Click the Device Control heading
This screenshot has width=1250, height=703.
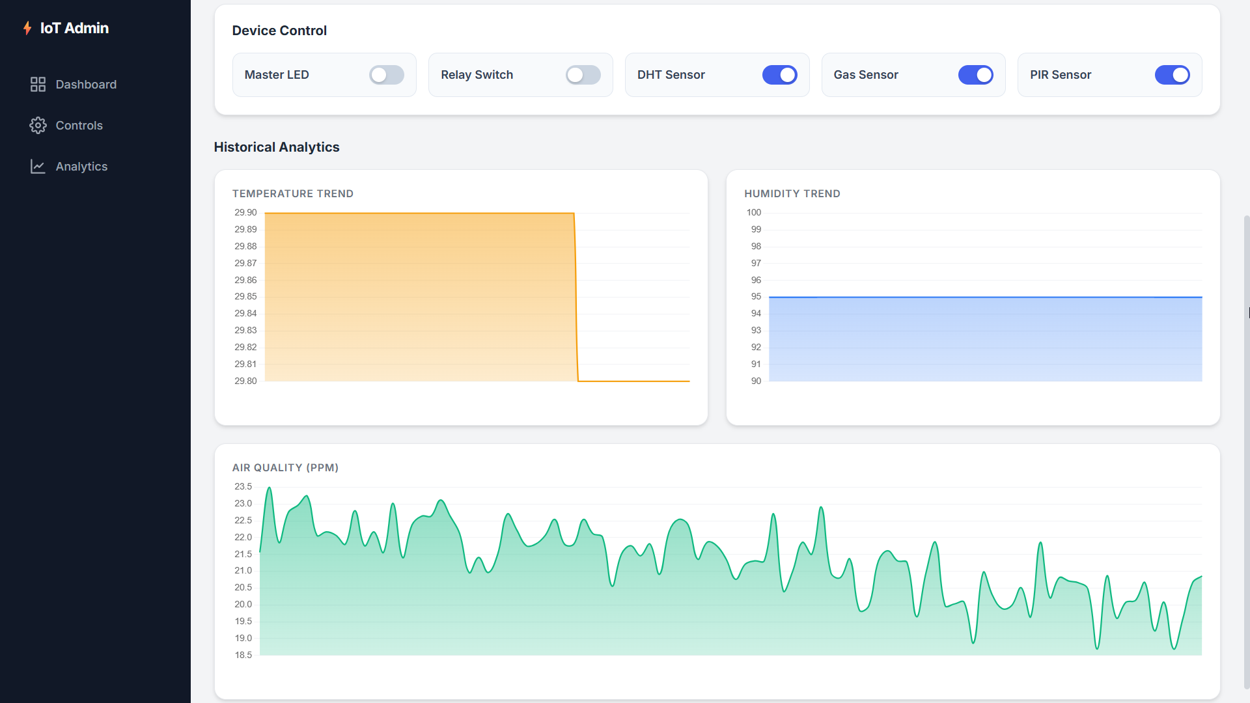coord(279,31)
